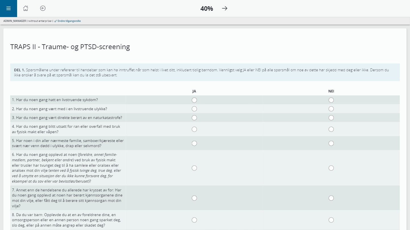The image size is (410, 230).
Task: Select JA for question 3 about naturkatastrofe
Action: (194, 118)
